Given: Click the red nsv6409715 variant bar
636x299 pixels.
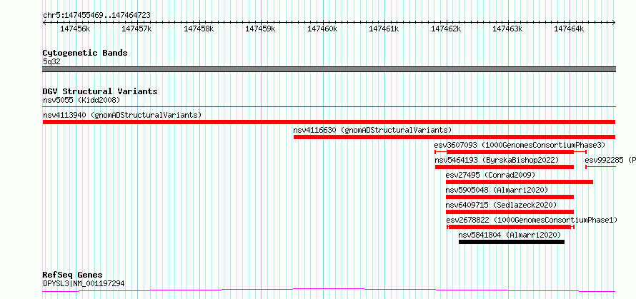Looking at the screenshot, I should 510,212.
